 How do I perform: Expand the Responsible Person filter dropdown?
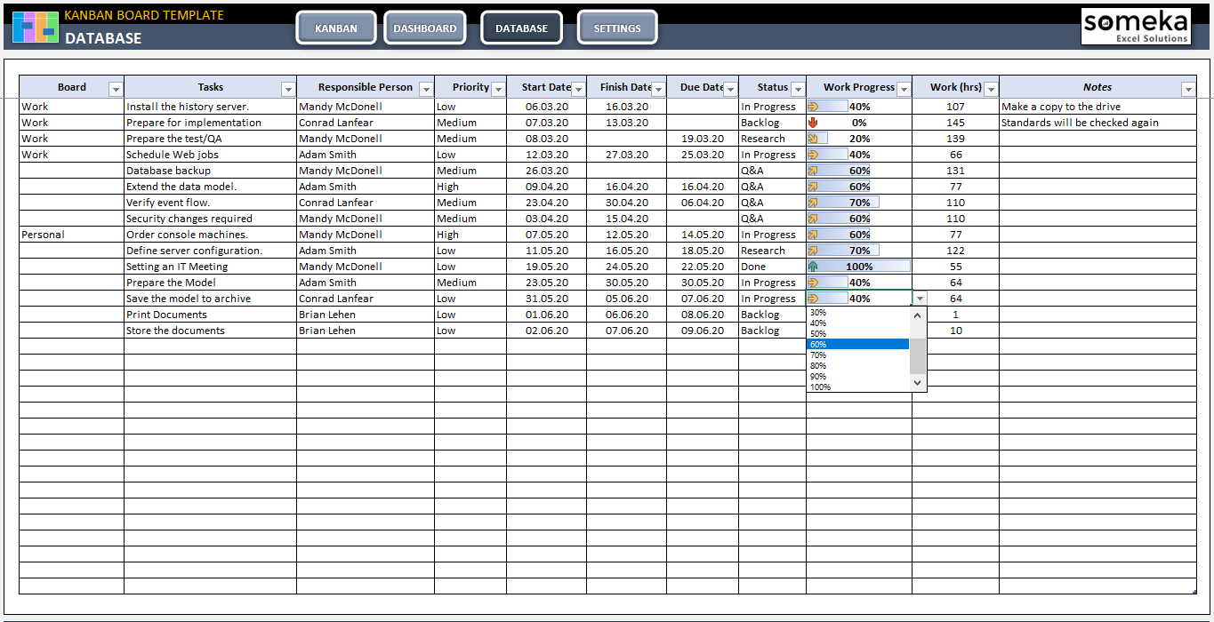tap(425, 89)
